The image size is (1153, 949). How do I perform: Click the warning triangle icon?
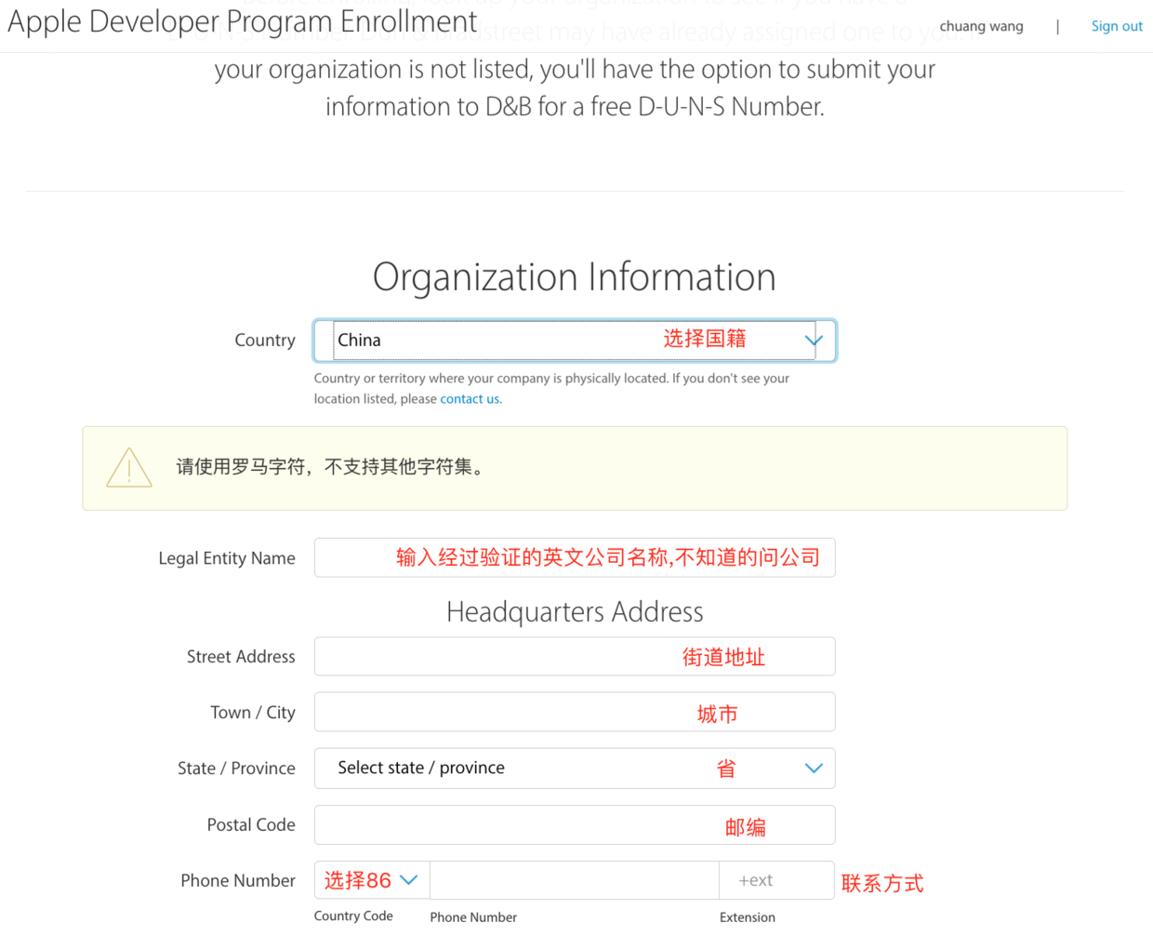click(129, 467)
